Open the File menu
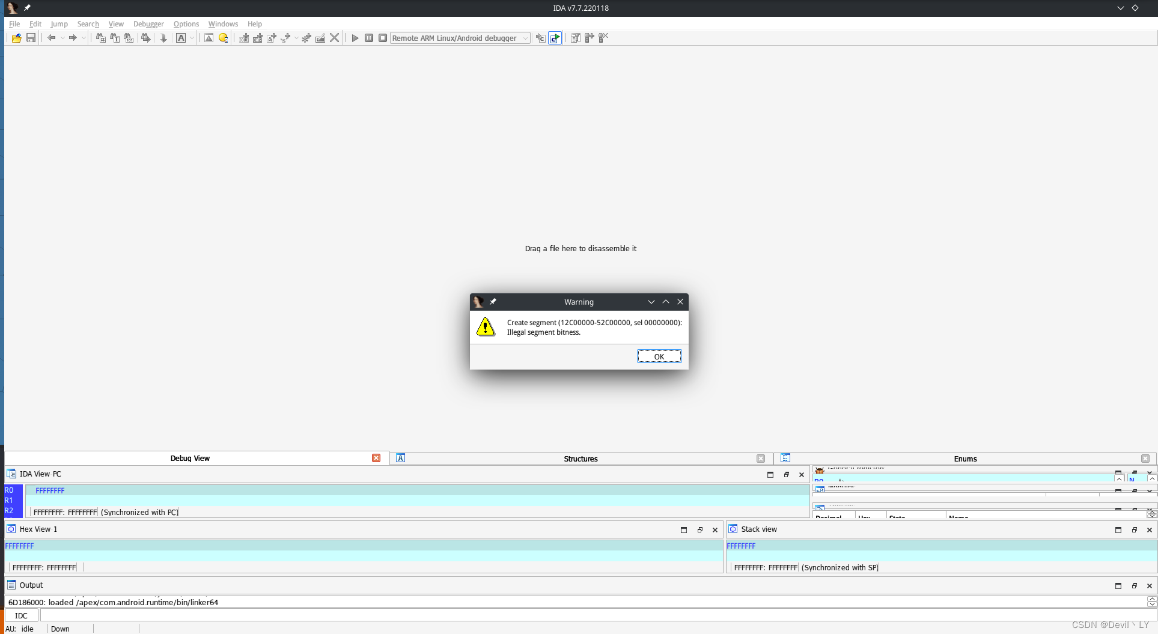1158x634 pixels. (14, 24)
